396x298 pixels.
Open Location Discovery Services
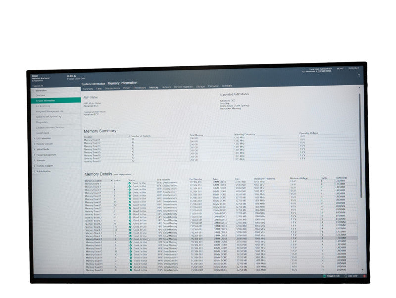coord(50,128)
